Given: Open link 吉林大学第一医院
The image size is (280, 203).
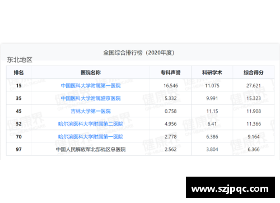Looking at the screenshot, I should [x=91, y=111].
